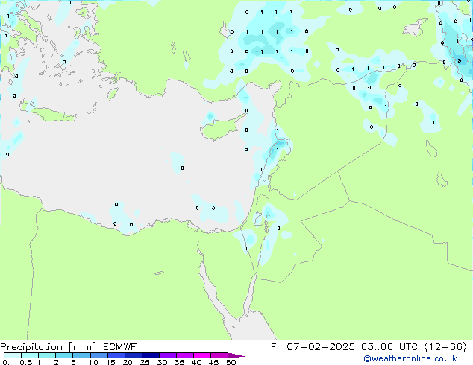
Task: Pick legend color between 1 and 2
Action: pos(47,355)
